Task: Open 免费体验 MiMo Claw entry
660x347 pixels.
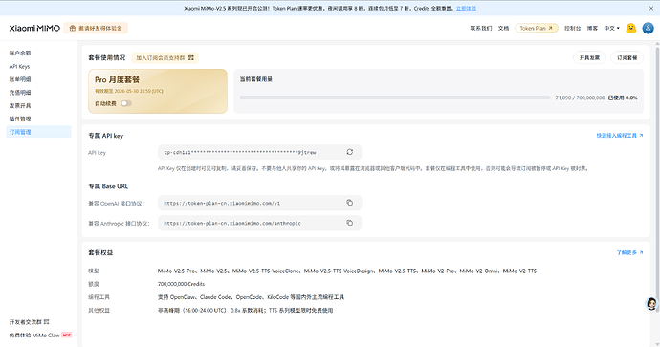Action: [40, 336]
